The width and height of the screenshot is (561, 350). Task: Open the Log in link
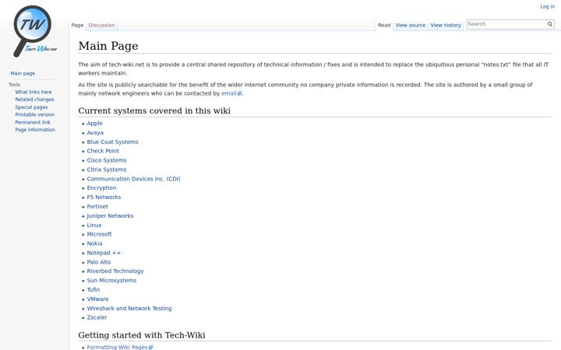[x=547, y=6]
